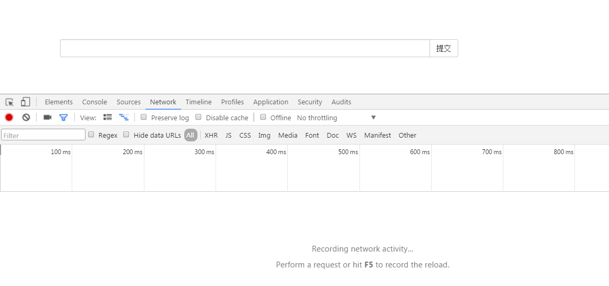The width and height of the screenshot is (609, 286).
Task: Open the Elements tab
Action: 58,102
